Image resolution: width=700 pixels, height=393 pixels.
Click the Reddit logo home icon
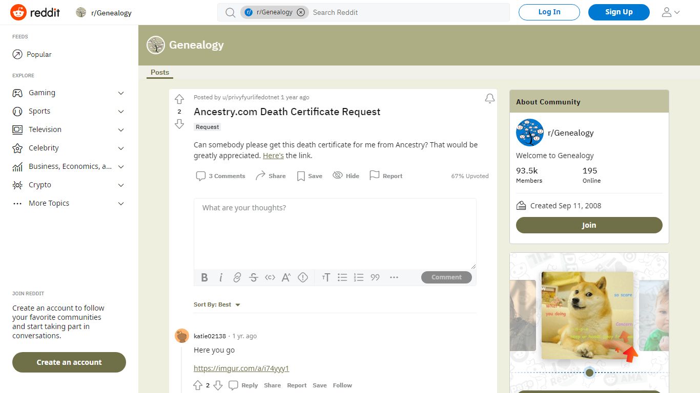[35, 12]
